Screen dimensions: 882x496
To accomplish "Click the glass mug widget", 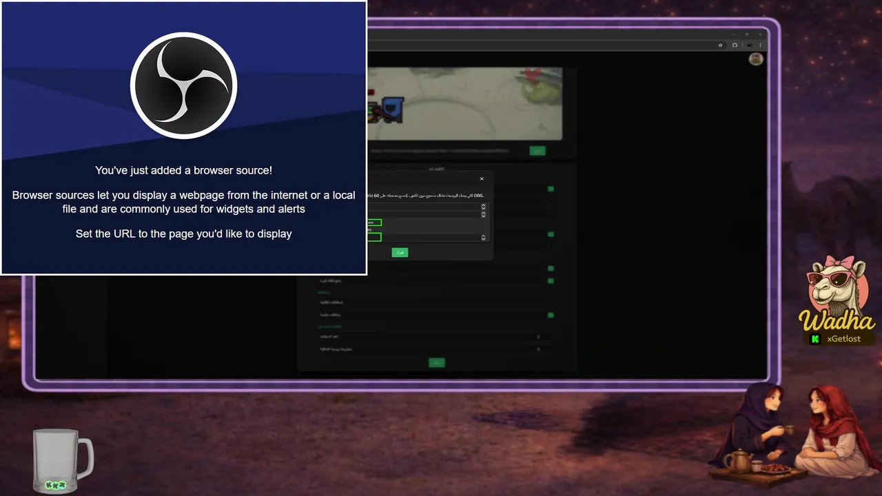I will coord(63,460).
